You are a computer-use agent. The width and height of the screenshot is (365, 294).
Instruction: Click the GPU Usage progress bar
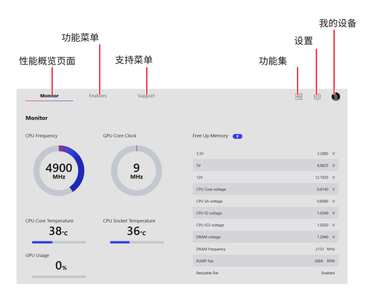[59, 276]
